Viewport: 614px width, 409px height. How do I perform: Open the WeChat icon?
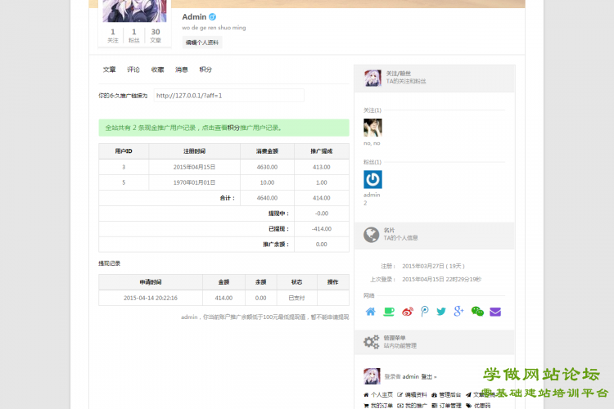pos(477,312)
